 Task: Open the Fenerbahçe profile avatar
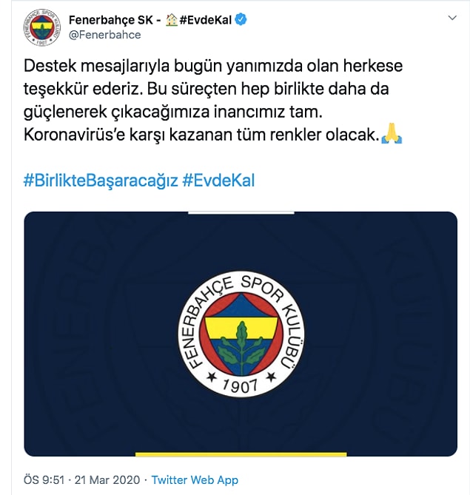[42, 27]
